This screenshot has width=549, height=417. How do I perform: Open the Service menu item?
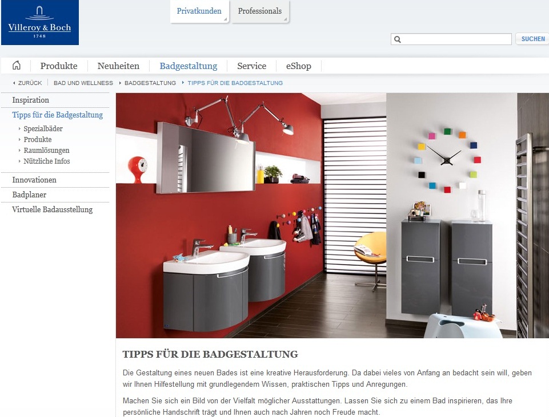[252, 66]
